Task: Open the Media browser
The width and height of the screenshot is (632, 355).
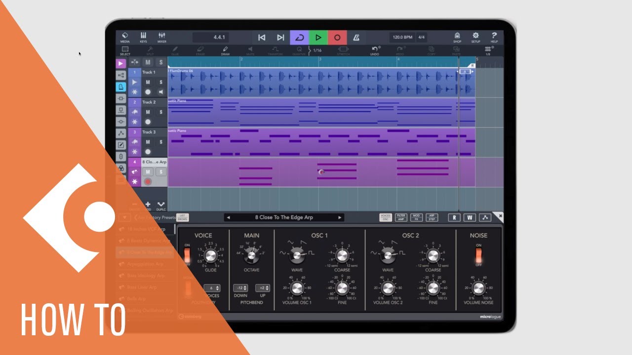Action: [125, 37]
